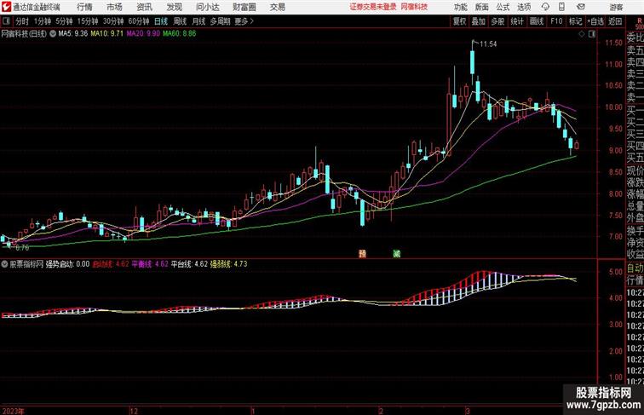Add stock via +自选 button

[595, 21]
